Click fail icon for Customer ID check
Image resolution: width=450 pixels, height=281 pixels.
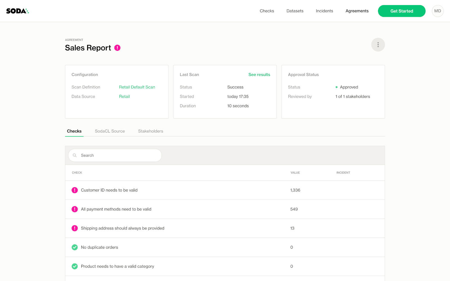click(75, 190)
